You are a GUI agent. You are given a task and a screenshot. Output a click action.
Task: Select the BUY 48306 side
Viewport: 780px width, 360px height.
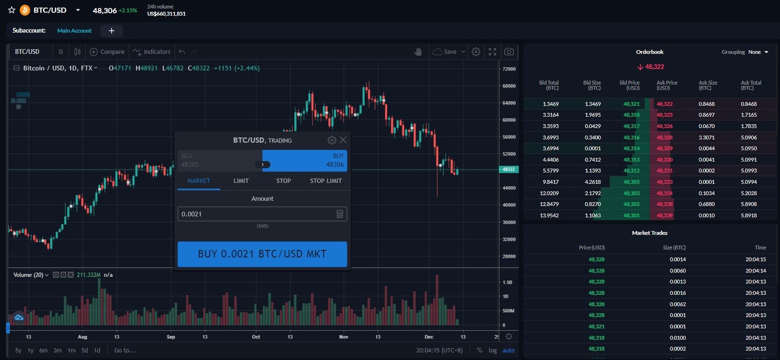[305, 161]
